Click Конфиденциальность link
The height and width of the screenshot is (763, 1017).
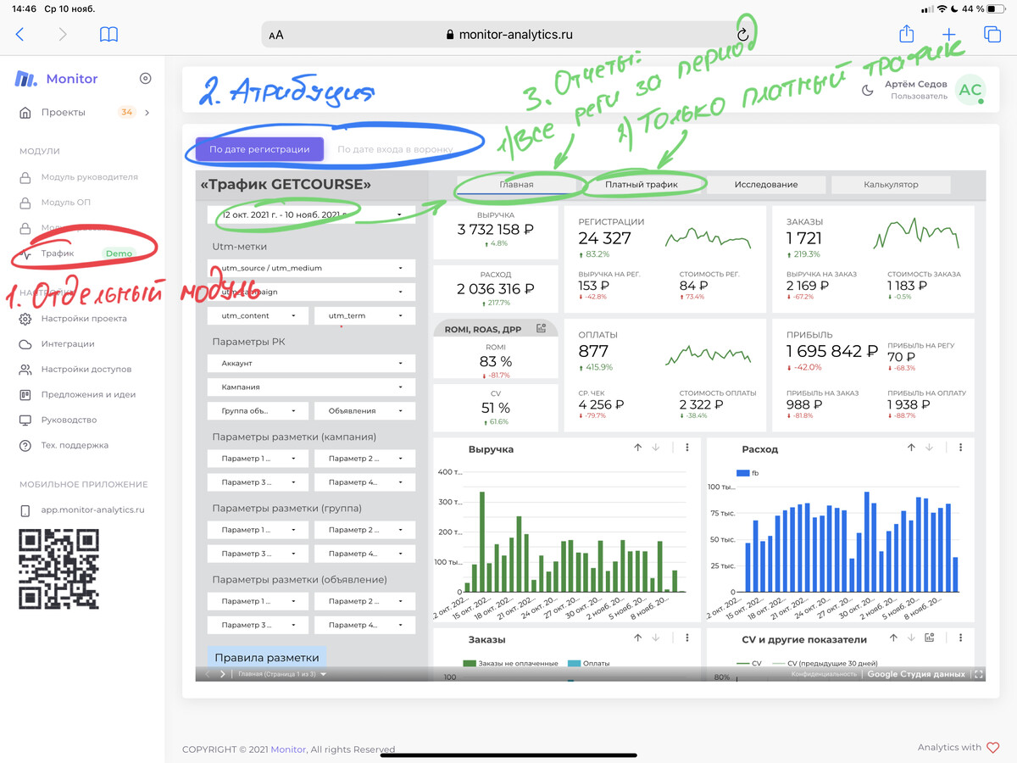click(x=825, y=674)
